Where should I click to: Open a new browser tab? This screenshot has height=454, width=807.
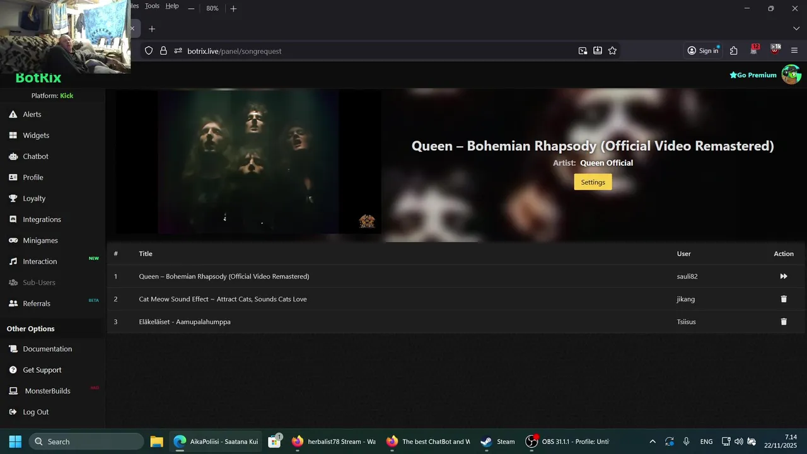(152, 29)
